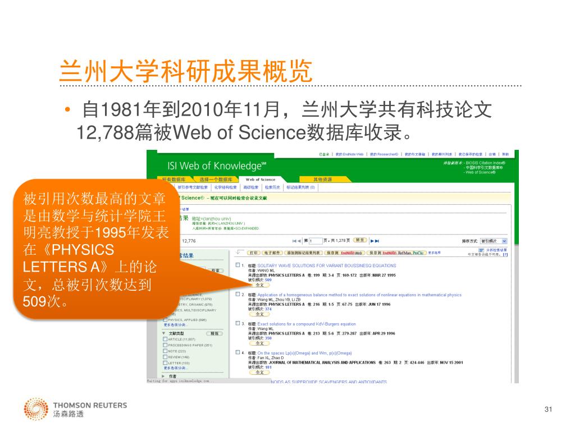The image size is (575, 431).
Task: Click the ISI Web of Knowledge logo
Action: pos(217,166)
